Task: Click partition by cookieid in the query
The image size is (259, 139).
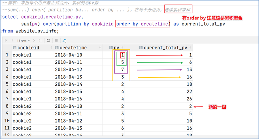Action: click(85, 24)
